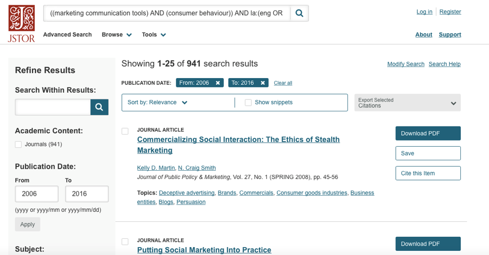Click Clear all filters link
This screenshot has width=489, height=255.
point(283,83)
